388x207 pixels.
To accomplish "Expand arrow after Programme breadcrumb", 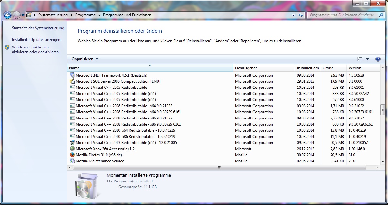I will [99, 15].
